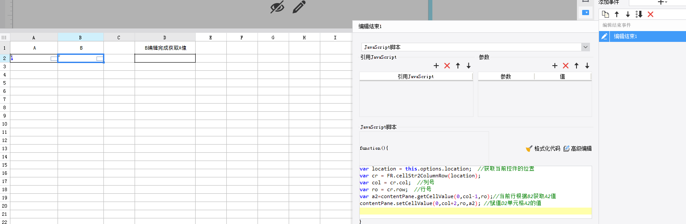Select column header D

pyautogui.click(x=165, y=38)
